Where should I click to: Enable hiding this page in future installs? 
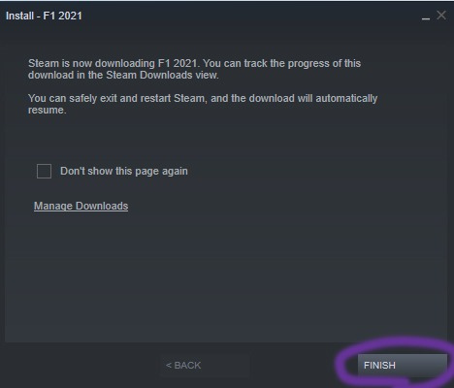tap(44, 171)
